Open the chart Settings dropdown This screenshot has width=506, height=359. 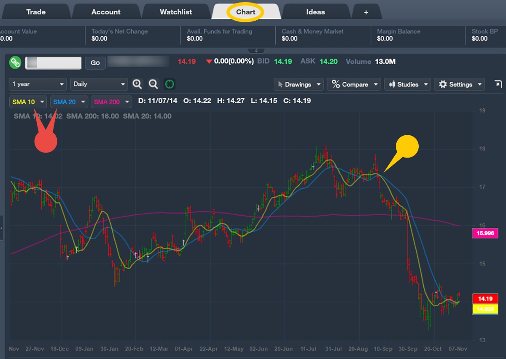tap(460, 84)
